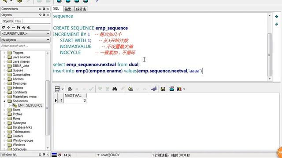The width and height of the screenshot is (282, 158).
Task: Switch to the 输出 tab
Action: point(68,9)
